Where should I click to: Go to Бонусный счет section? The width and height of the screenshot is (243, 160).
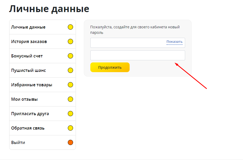[x=27, y=56]
